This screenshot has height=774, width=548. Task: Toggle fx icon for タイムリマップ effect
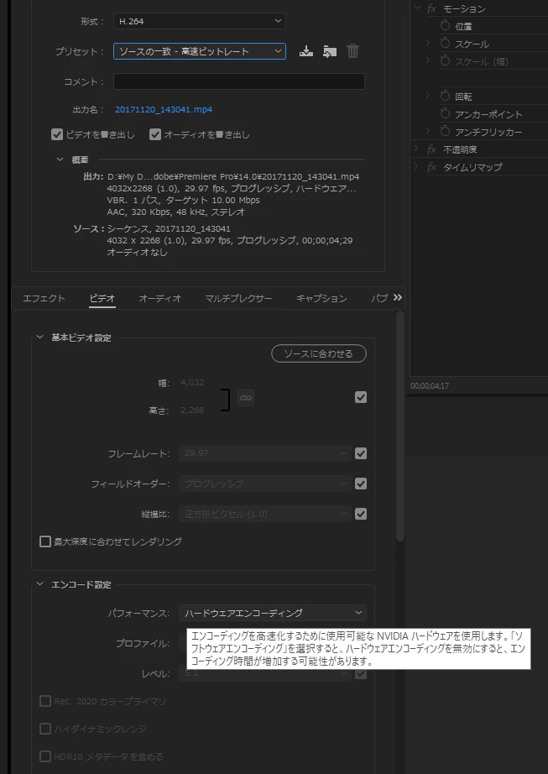[431, 167]
